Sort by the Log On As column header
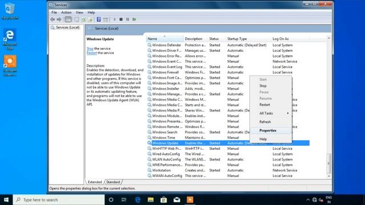The image size is (365, 205). point(290,39)
